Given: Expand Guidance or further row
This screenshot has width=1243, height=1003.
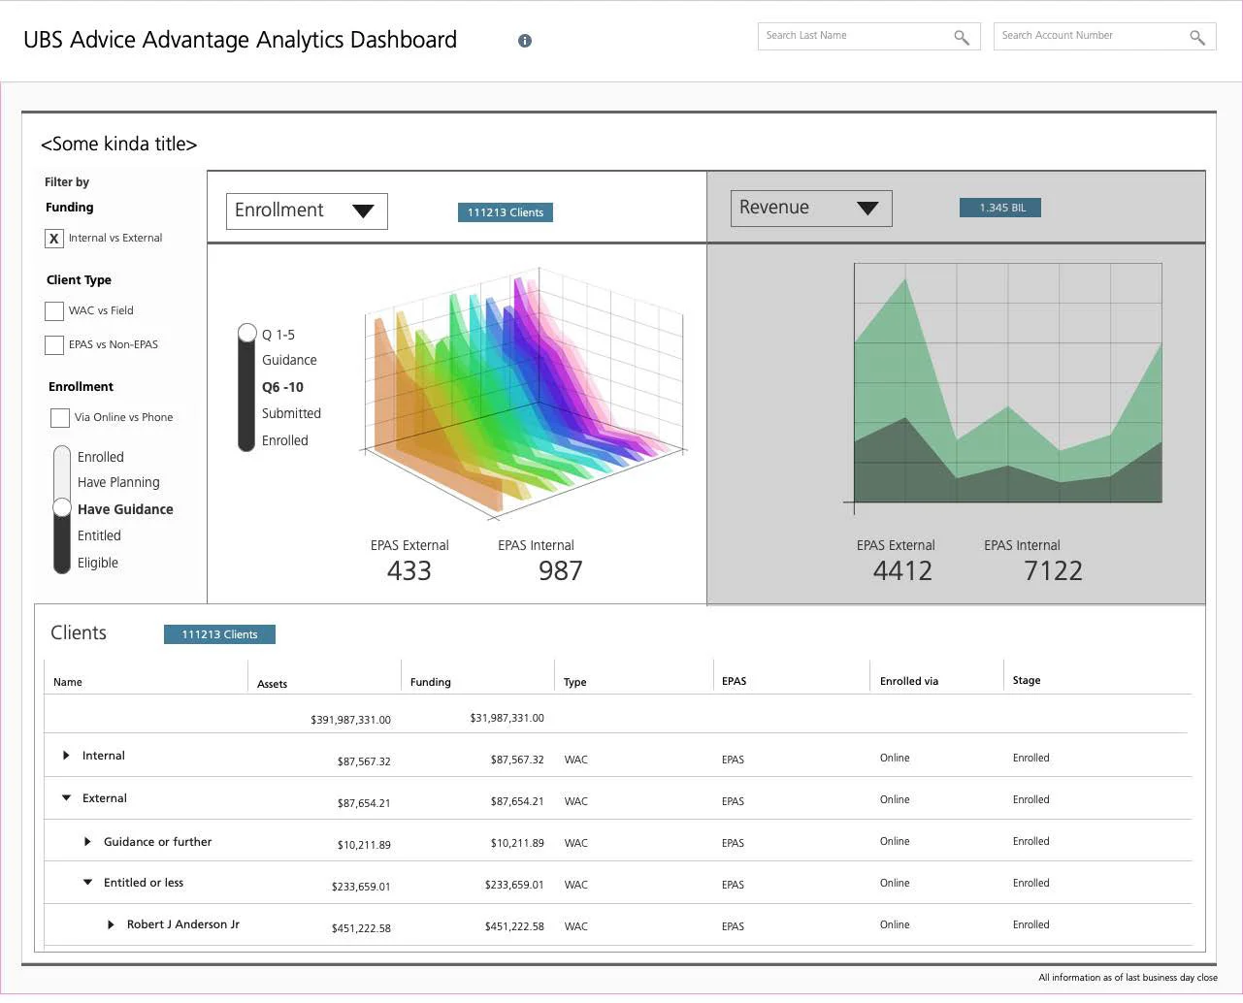Looking at the screenshot, I should click(x=87, y=842).
